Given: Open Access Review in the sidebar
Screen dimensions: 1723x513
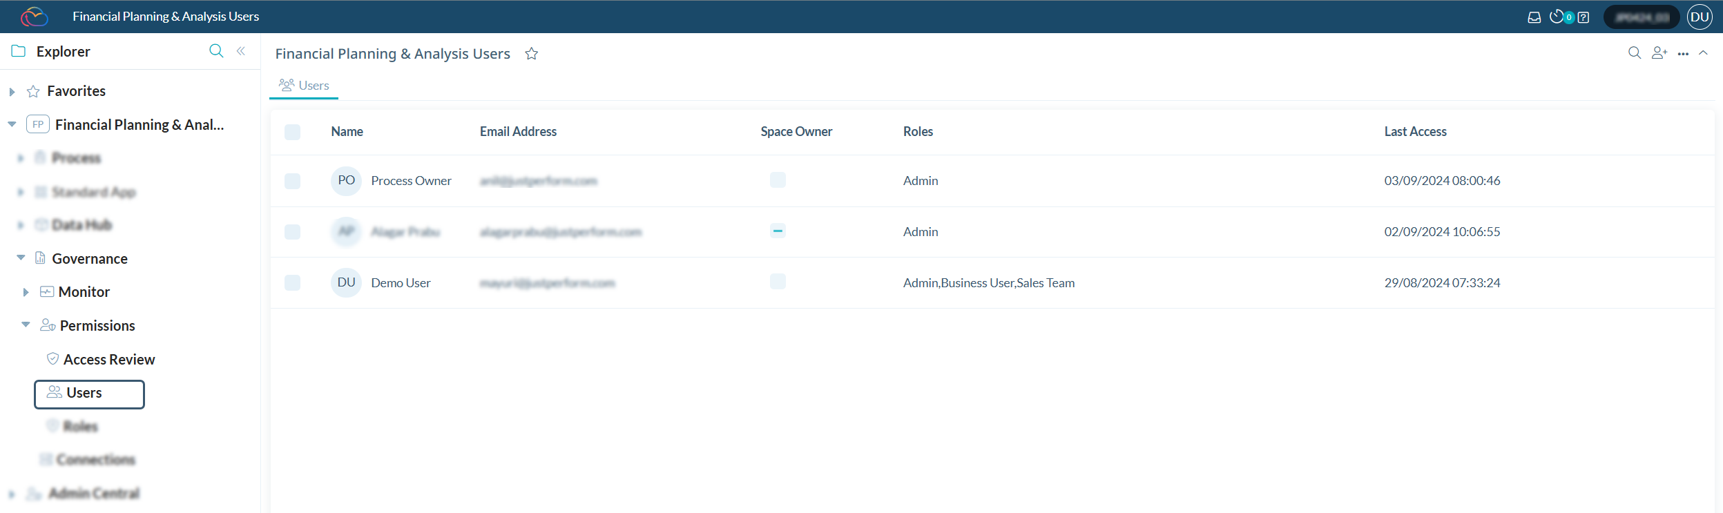Looking at the screenshot, I should click(x=109, y=360).
